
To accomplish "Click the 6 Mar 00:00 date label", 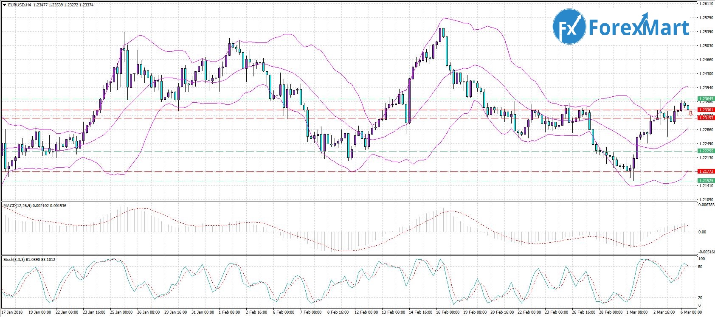I will (x=691, y=312).
